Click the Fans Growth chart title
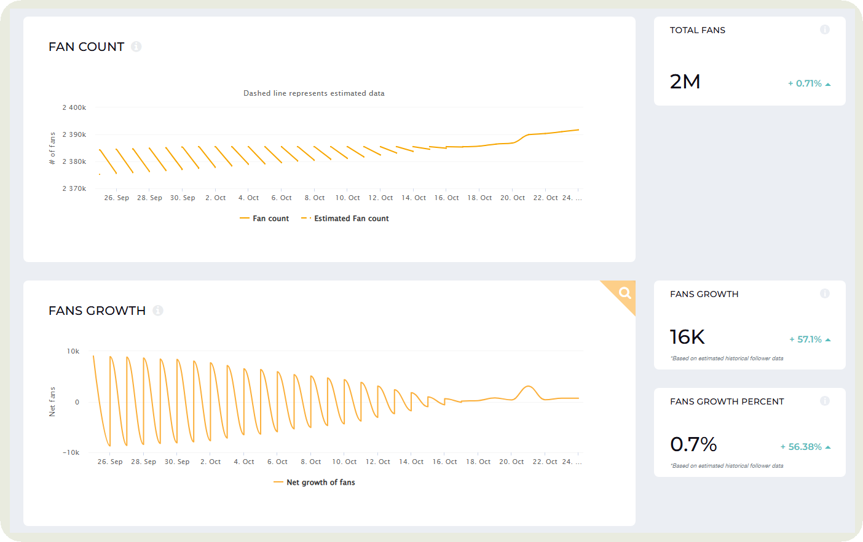The width and height of the screenshot is (863, 542). click(97, 311)
